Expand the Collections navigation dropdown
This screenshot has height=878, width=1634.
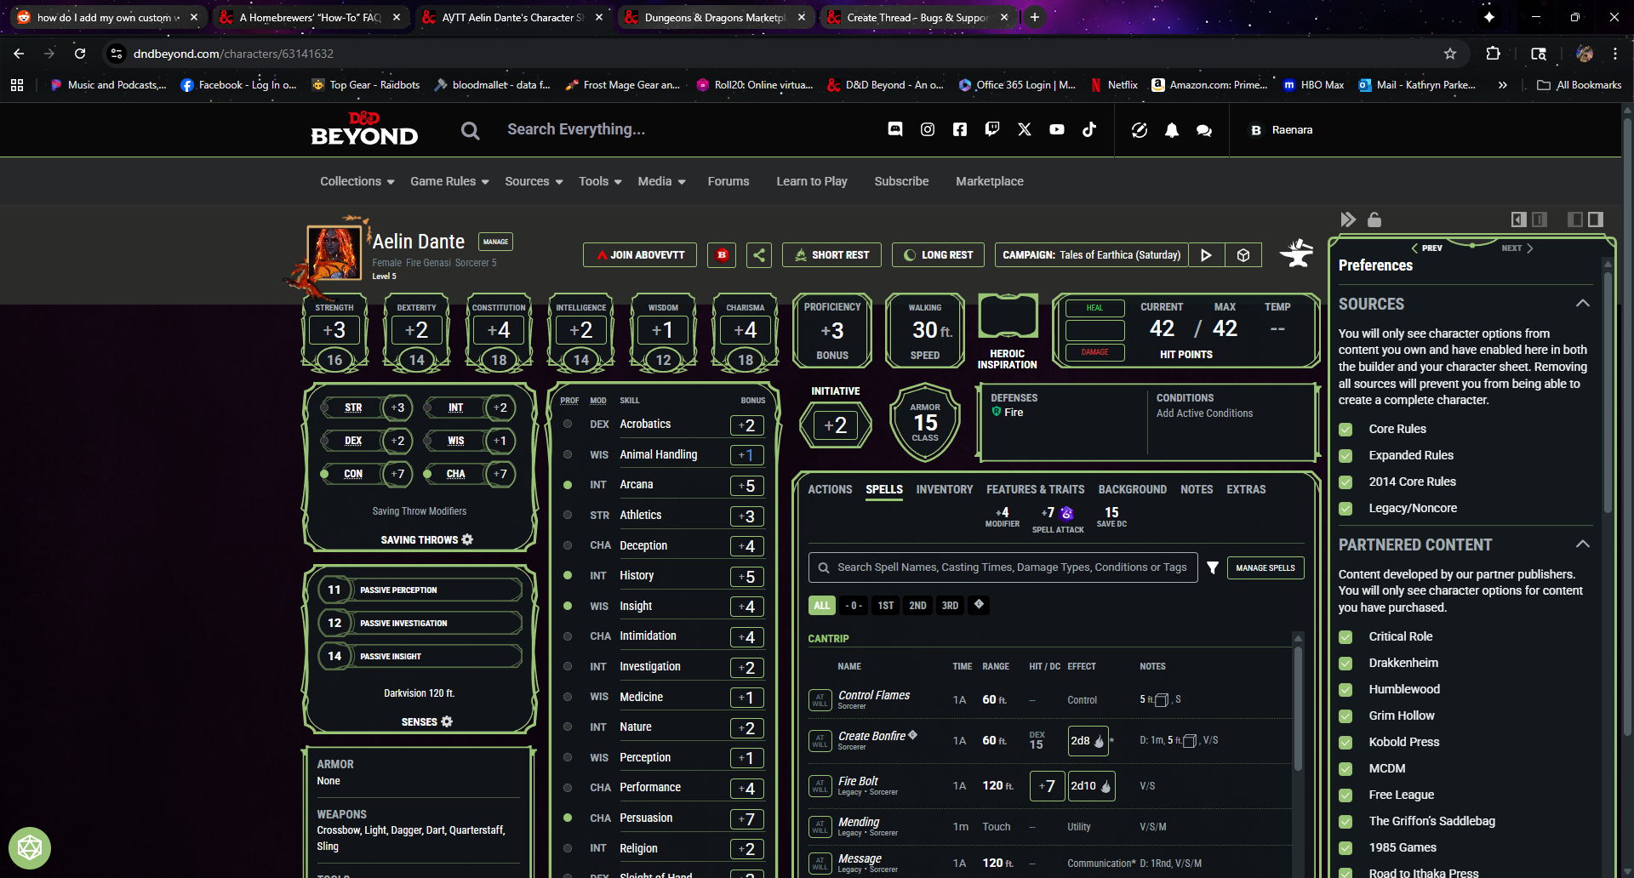point(357,181)
